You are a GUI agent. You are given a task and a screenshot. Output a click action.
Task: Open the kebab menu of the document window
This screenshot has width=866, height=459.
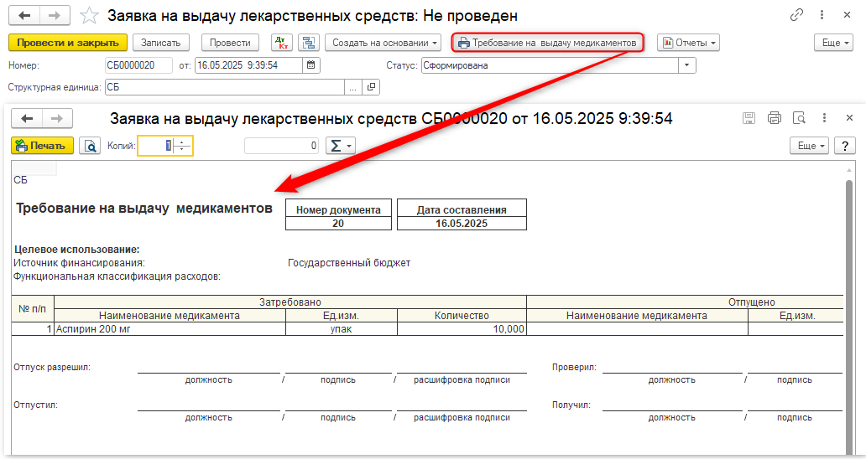[x=822, y=15]
